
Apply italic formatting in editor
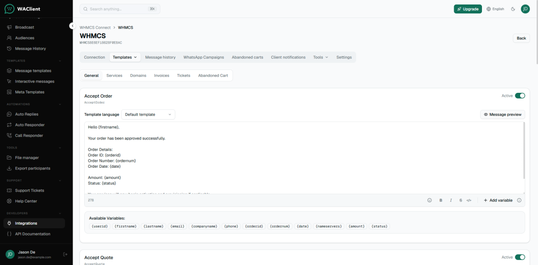[x=451, y=200]
